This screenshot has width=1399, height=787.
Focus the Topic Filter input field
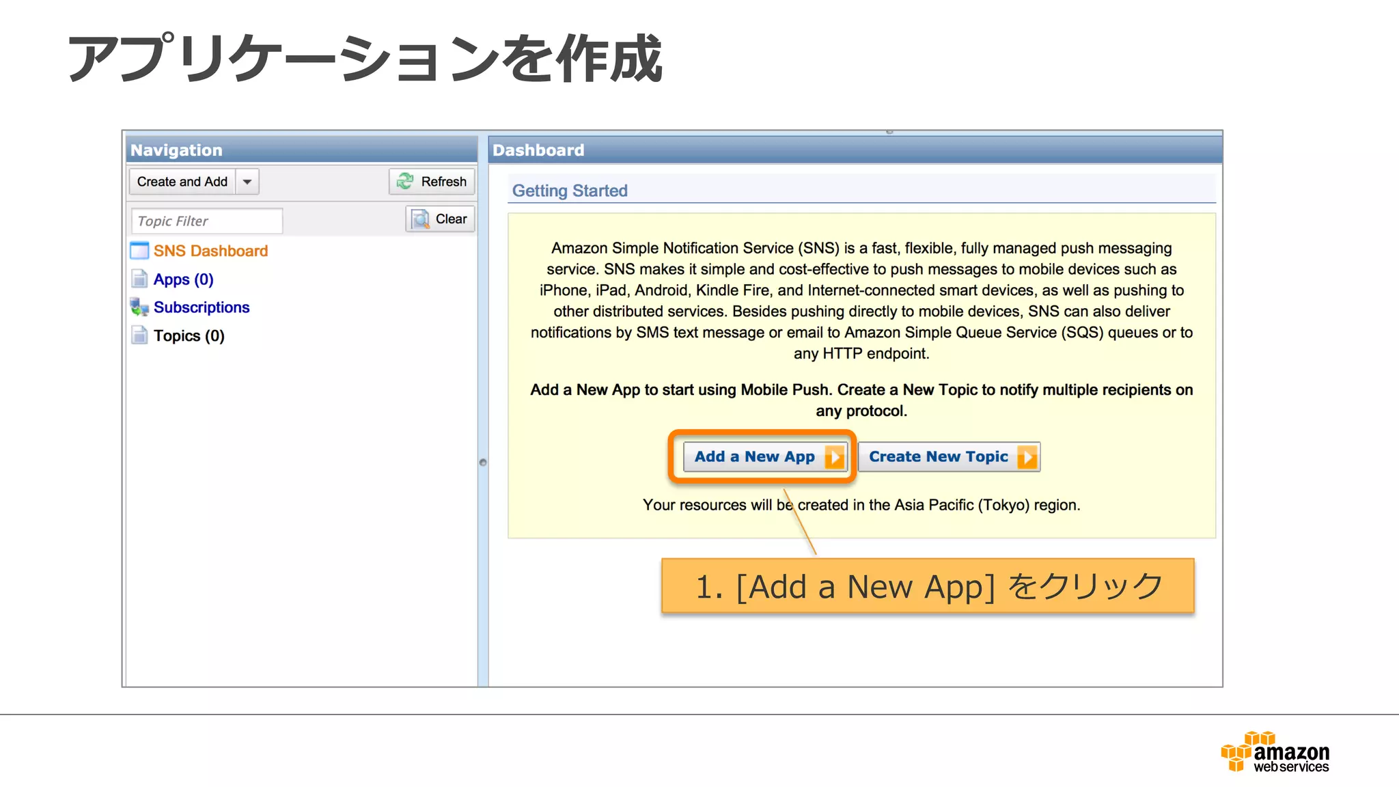coord(206,221)
